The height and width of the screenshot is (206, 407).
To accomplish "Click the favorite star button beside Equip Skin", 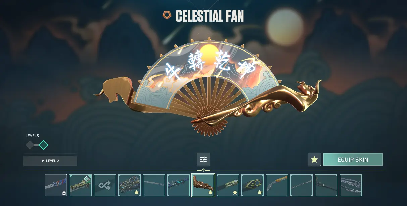I will click(x=314, y=160).
